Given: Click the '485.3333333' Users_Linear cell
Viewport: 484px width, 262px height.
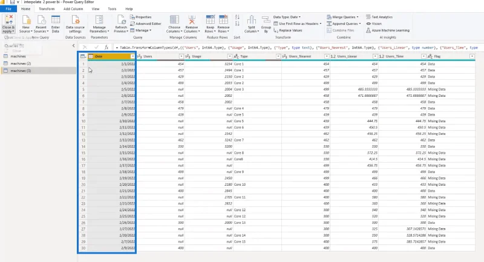Looking at the screenshot, I should [354, 89].
